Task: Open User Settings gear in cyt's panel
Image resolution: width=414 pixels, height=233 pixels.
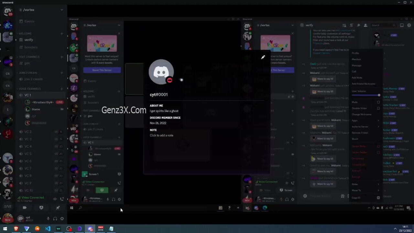Action: [x=62, y=219]
